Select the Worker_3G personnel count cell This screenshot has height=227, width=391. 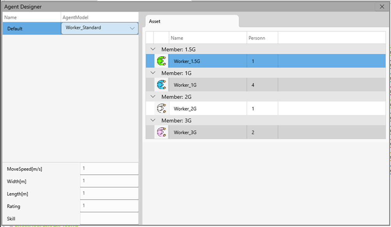coord(262,132)
